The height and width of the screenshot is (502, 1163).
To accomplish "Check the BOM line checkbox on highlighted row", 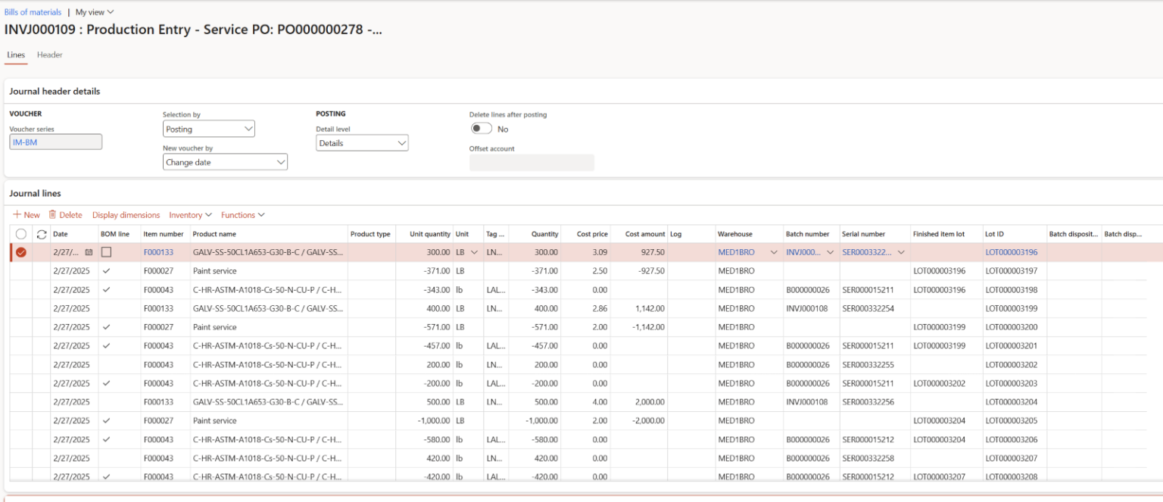I will 108,252.
